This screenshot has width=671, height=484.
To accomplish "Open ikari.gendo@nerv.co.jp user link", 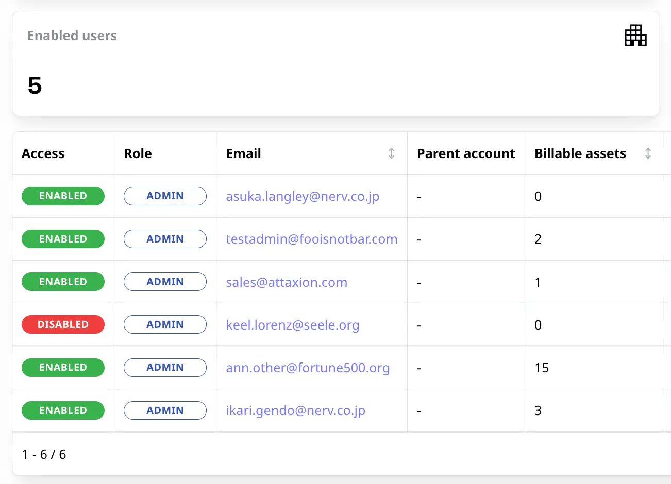I will pyautogui.click(x=295, y=410).
